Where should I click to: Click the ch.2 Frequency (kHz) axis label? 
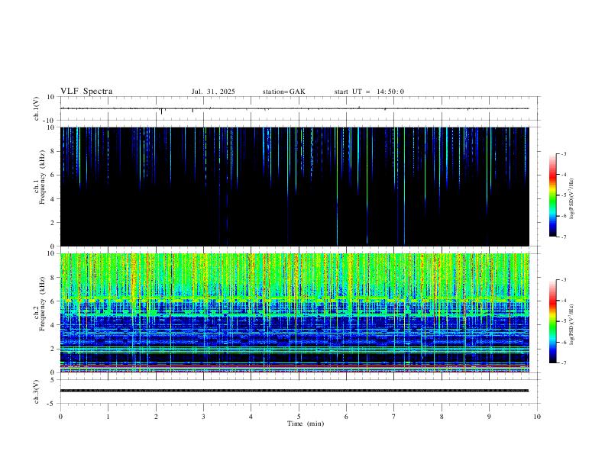40,303
